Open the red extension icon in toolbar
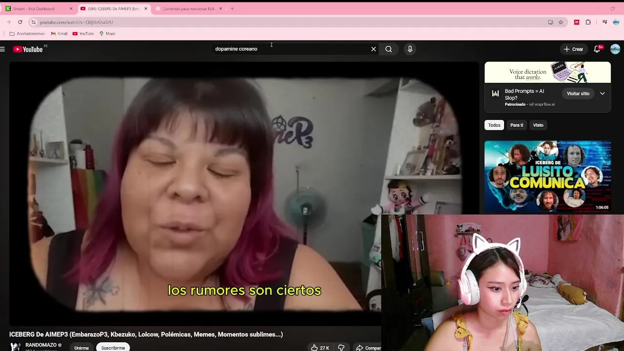624x351 pixels. coord(577,22)
